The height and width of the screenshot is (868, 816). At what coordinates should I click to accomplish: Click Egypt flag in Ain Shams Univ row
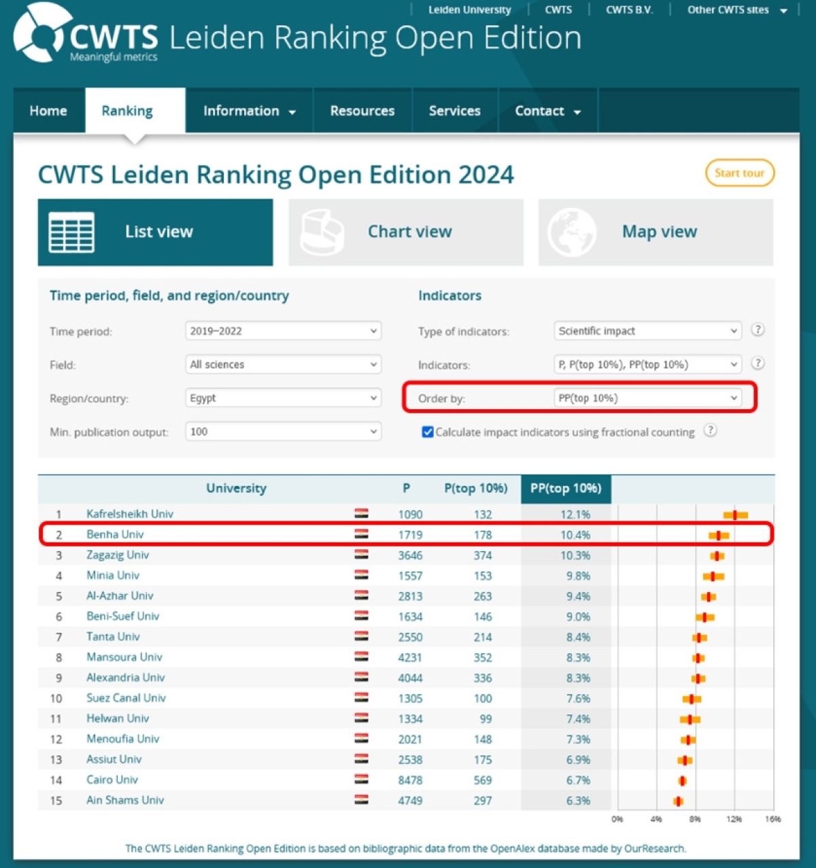[x=362, y=799]
